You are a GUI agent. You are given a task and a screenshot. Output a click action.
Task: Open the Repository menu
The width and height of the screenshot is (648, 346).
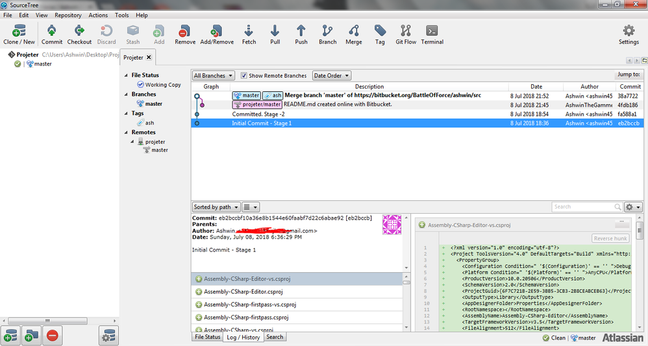[x=68, y=15]
